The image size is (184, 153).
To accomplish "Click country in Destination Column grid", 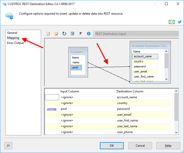I will [x=143, y=103].
